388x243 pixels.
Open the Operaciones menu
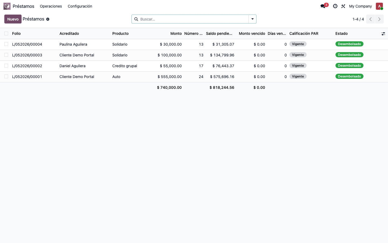click(x=51, y=6)
